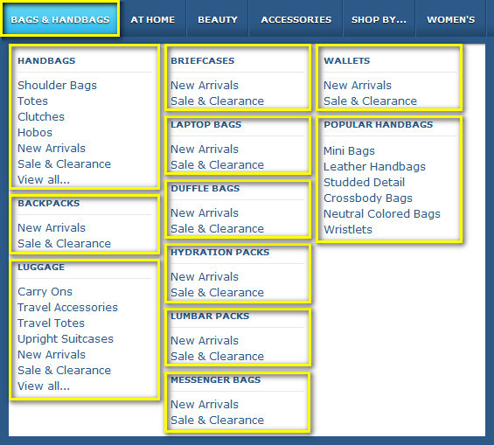Select Crossbody Bags in Popular Handbags
Image resolution: width=494 pixels, height=445 pixels.
pos(368,198)
